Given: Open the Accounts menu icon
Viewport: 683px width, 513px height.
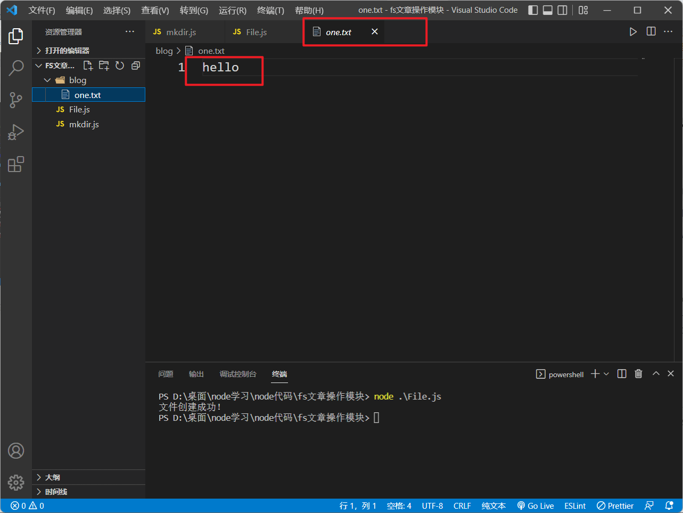Looking at the screenshot, I should (16, 451).
